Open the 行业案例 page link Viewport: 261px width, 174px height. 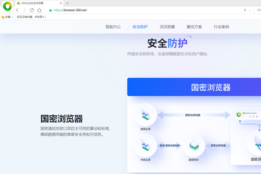221,27
